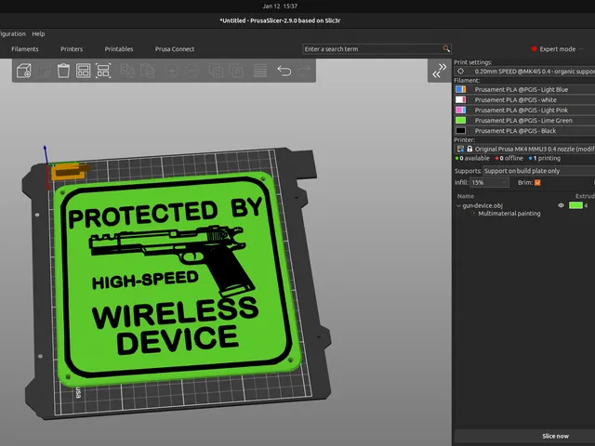Click the search magnifier icon

446,48
